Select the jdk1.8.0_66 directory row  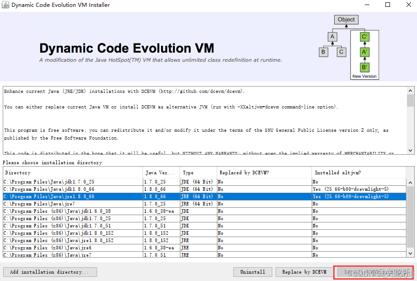coord(204,189)
